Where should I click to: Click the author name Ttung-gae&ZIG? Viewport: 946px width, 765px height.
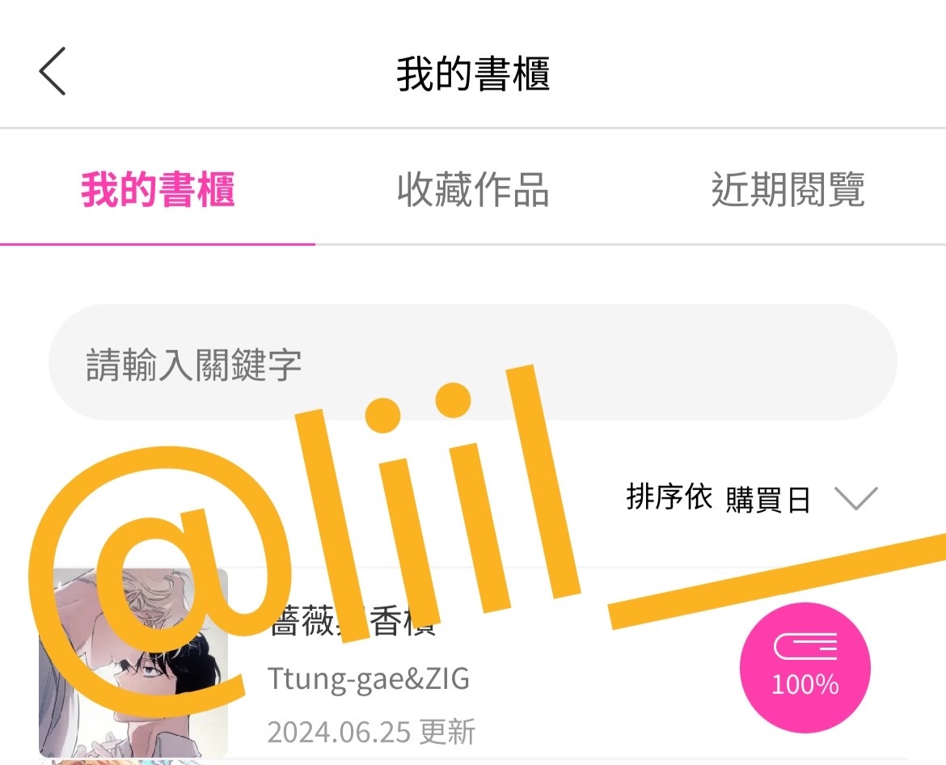368,678
